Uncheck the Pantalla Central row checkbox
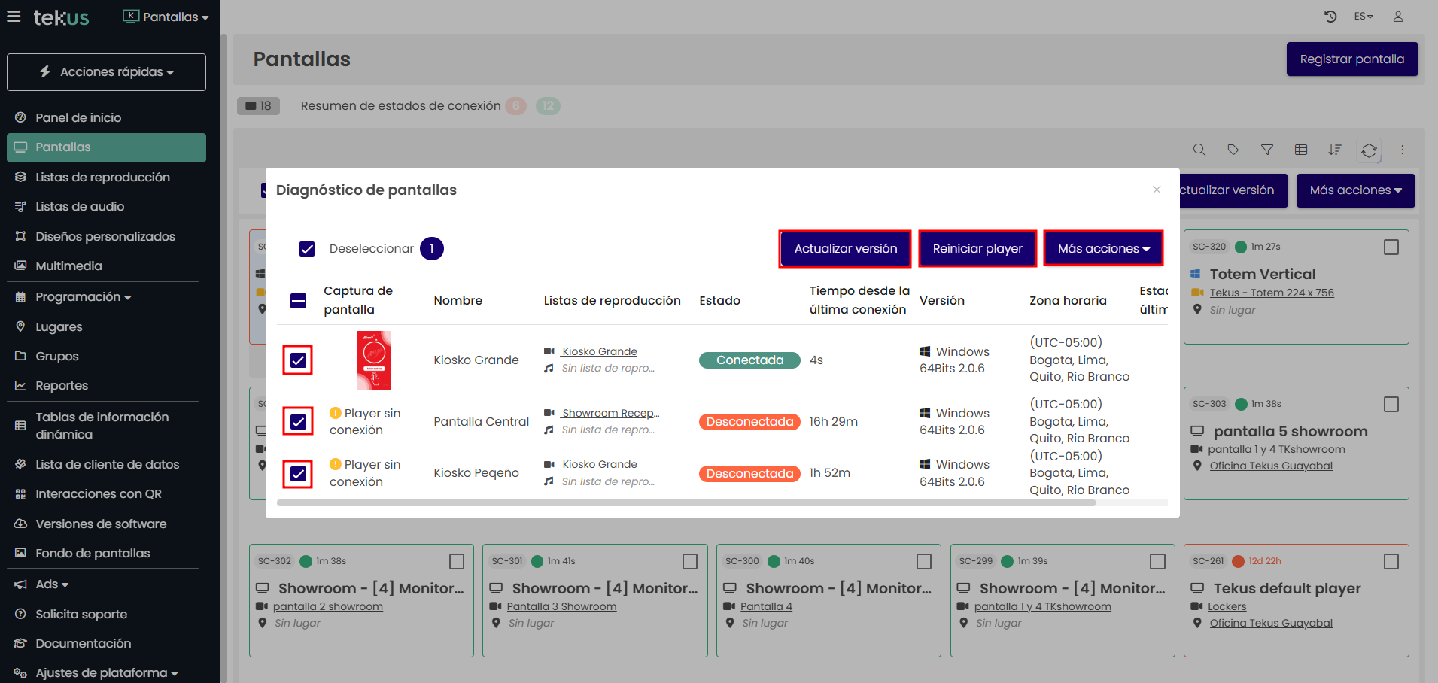Screen dimensions: 1438x683 pyautogui.click(x=299, y=422)
